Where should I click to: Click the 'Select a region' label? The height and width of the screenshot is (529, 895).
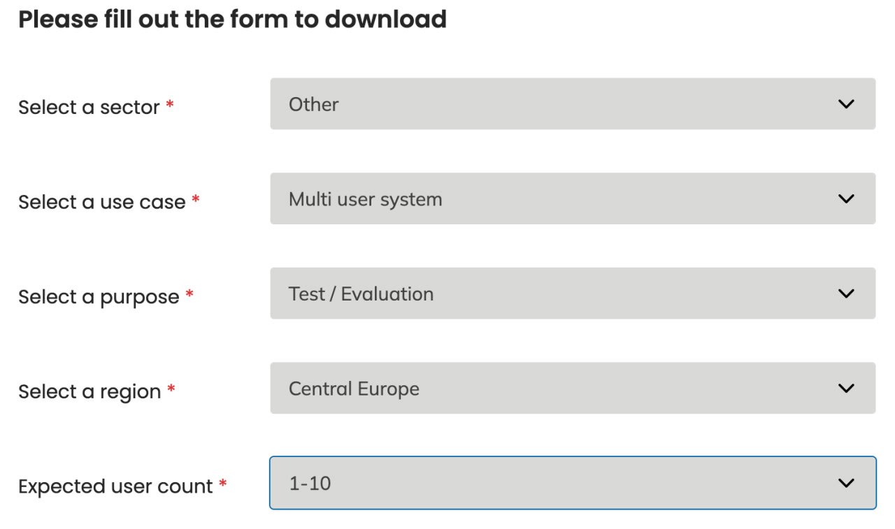(89, 392)
